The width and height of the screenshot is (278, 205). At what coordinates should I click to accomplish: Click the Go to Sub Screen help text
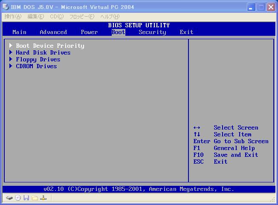pos(241,141)
